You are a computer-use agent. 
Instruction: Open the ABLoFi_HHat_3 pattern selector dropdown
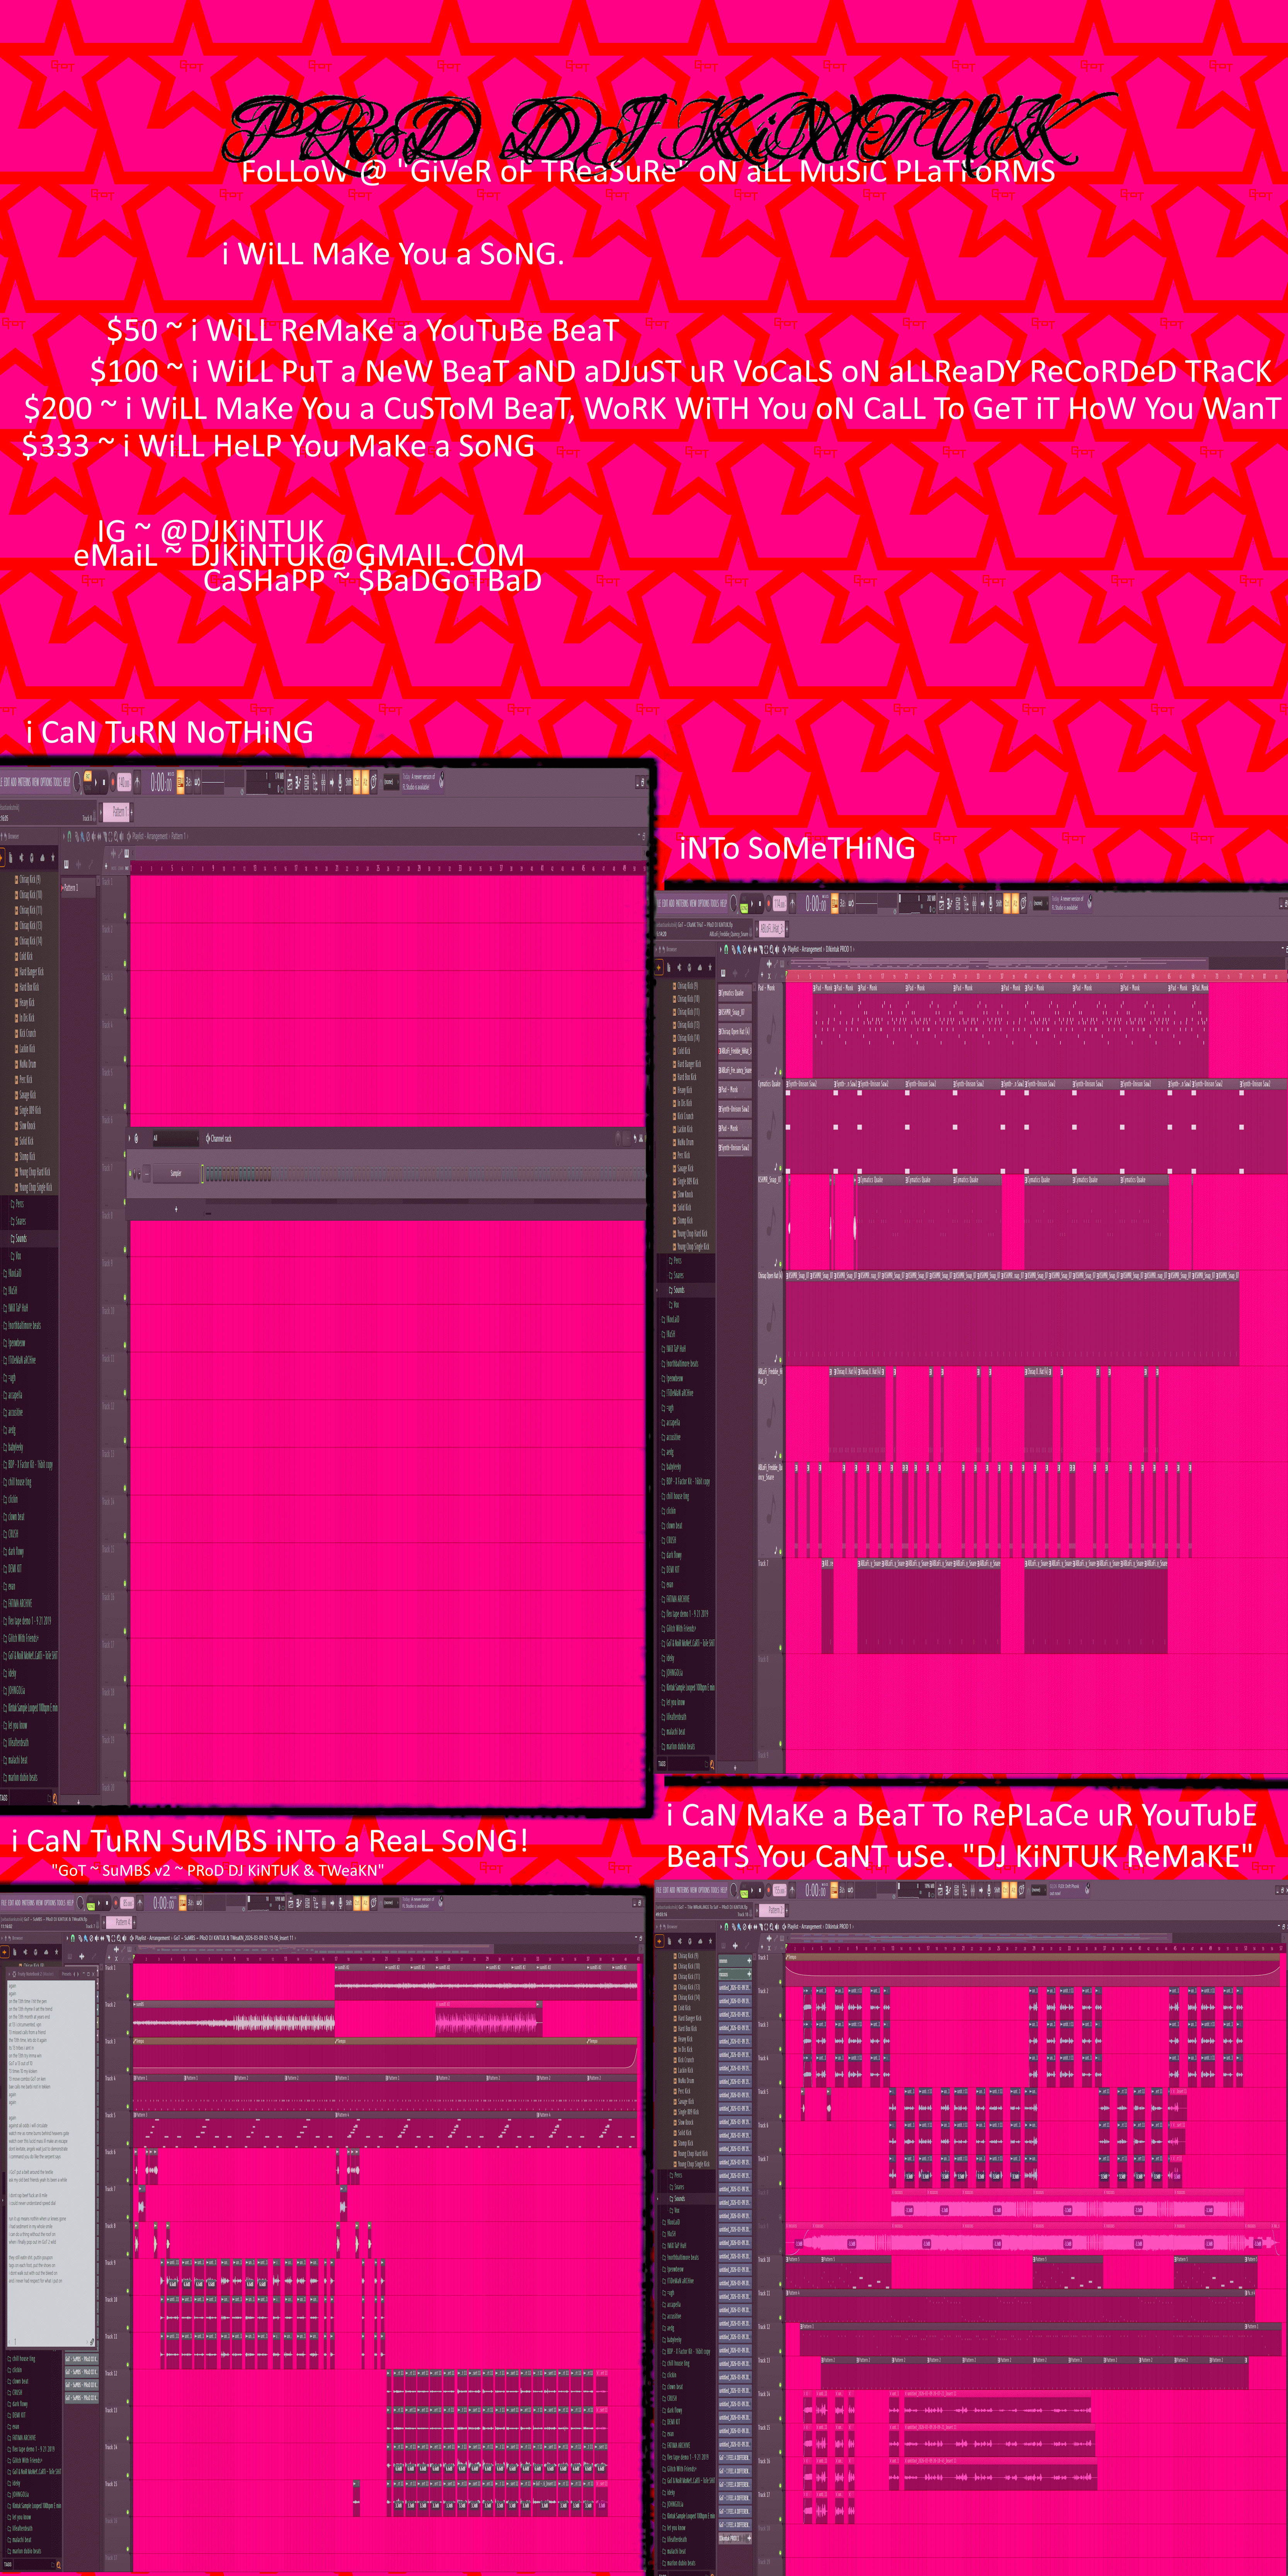(772, 929)
